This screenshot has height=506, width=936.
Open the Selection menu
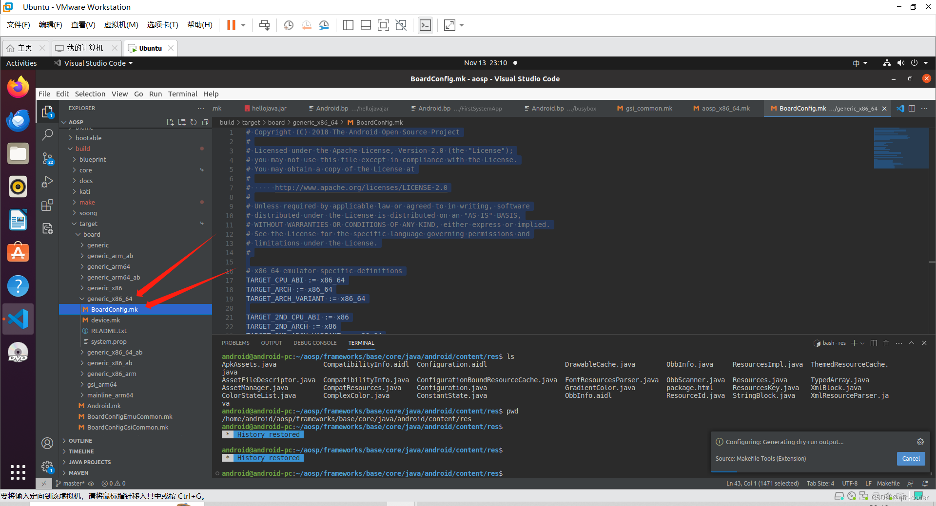tap(90, 94)
